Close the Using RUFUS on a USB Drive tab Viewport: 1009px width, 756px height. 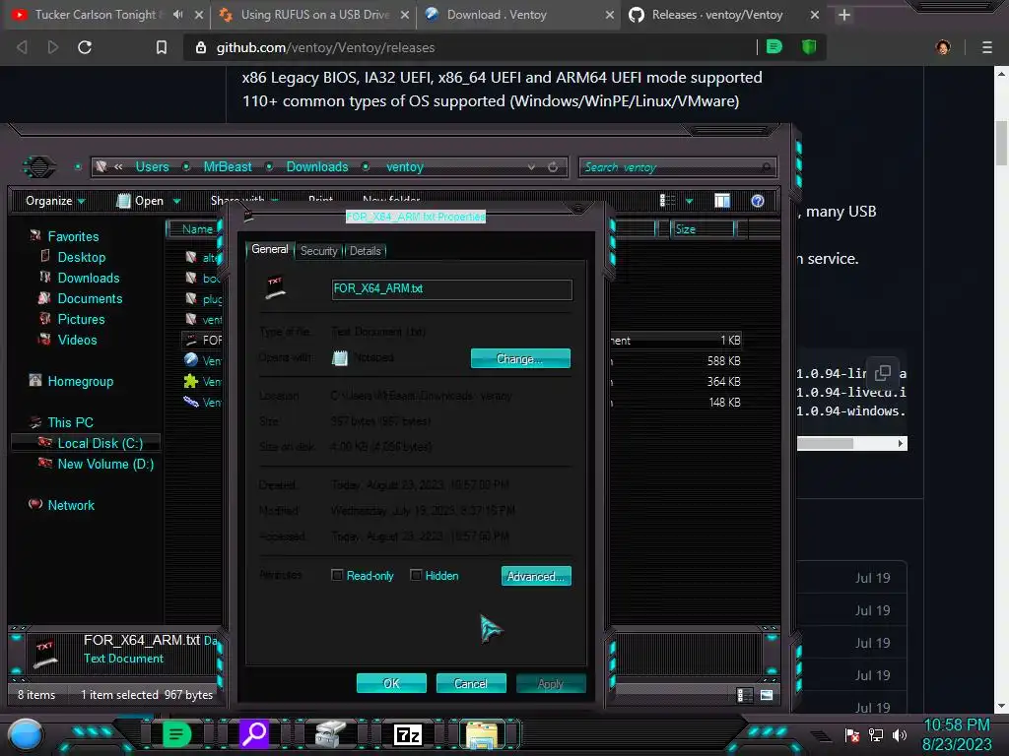click(404, 15)
